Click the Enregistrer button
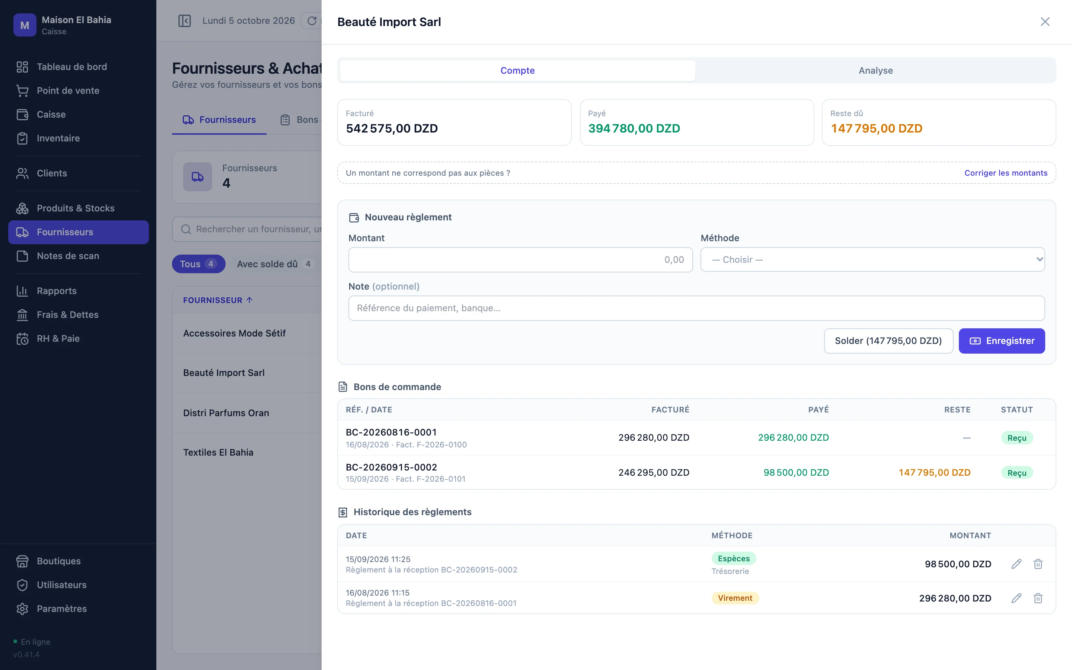Screen dimensions: 1072x670 (x=1002, y=341)
